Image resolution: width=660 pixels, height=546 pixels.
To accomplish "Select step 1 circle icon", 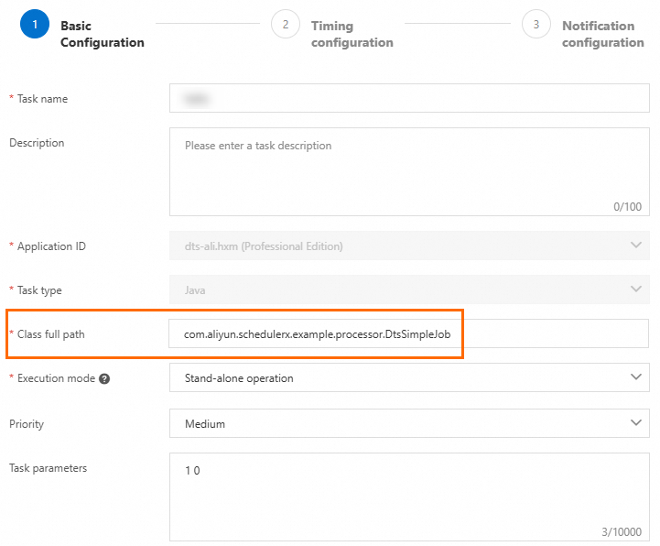I will [35, 24].
